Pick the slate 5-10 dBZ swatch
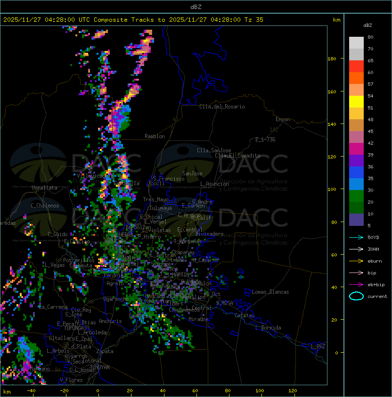 [356, 220]
